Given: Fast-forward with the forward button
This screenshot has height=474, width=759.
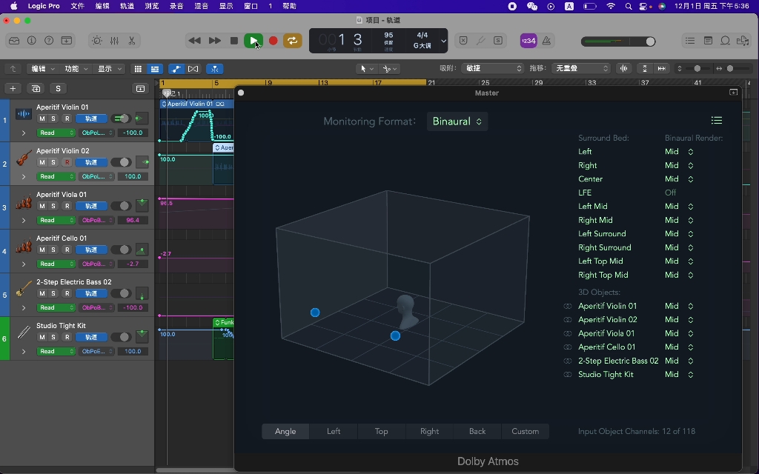Looking at the screenshot, I should (x=214, y=41).
